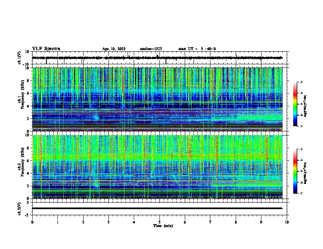
Task: Click the thick black ch.3 signal line
Action: click(157, 208)
